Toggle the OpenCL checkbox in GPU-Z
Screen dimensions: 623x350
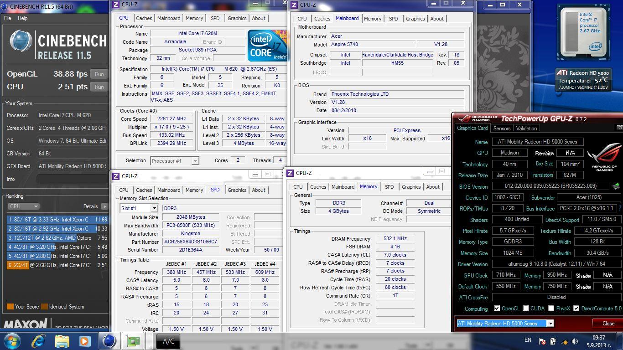pos(497,309)
